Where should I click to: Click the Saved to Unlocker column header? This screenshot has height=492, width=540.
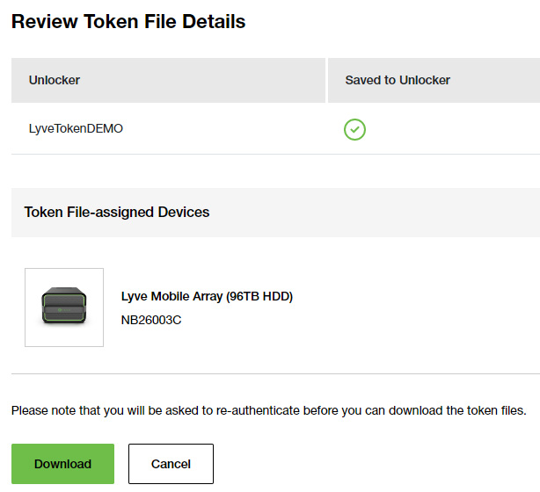398,80
